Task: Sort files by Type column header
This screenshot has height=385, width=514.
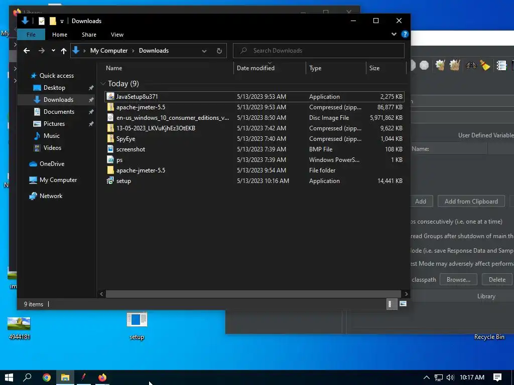Action: click(336, 68)
